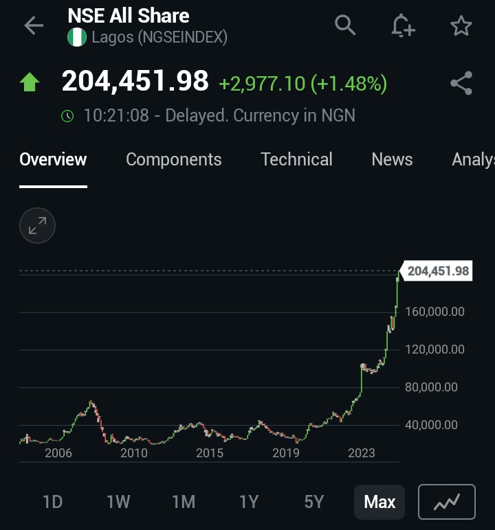
Task: Set chart range to 1W
Action: pyautogui.click(x=118, y=502)
